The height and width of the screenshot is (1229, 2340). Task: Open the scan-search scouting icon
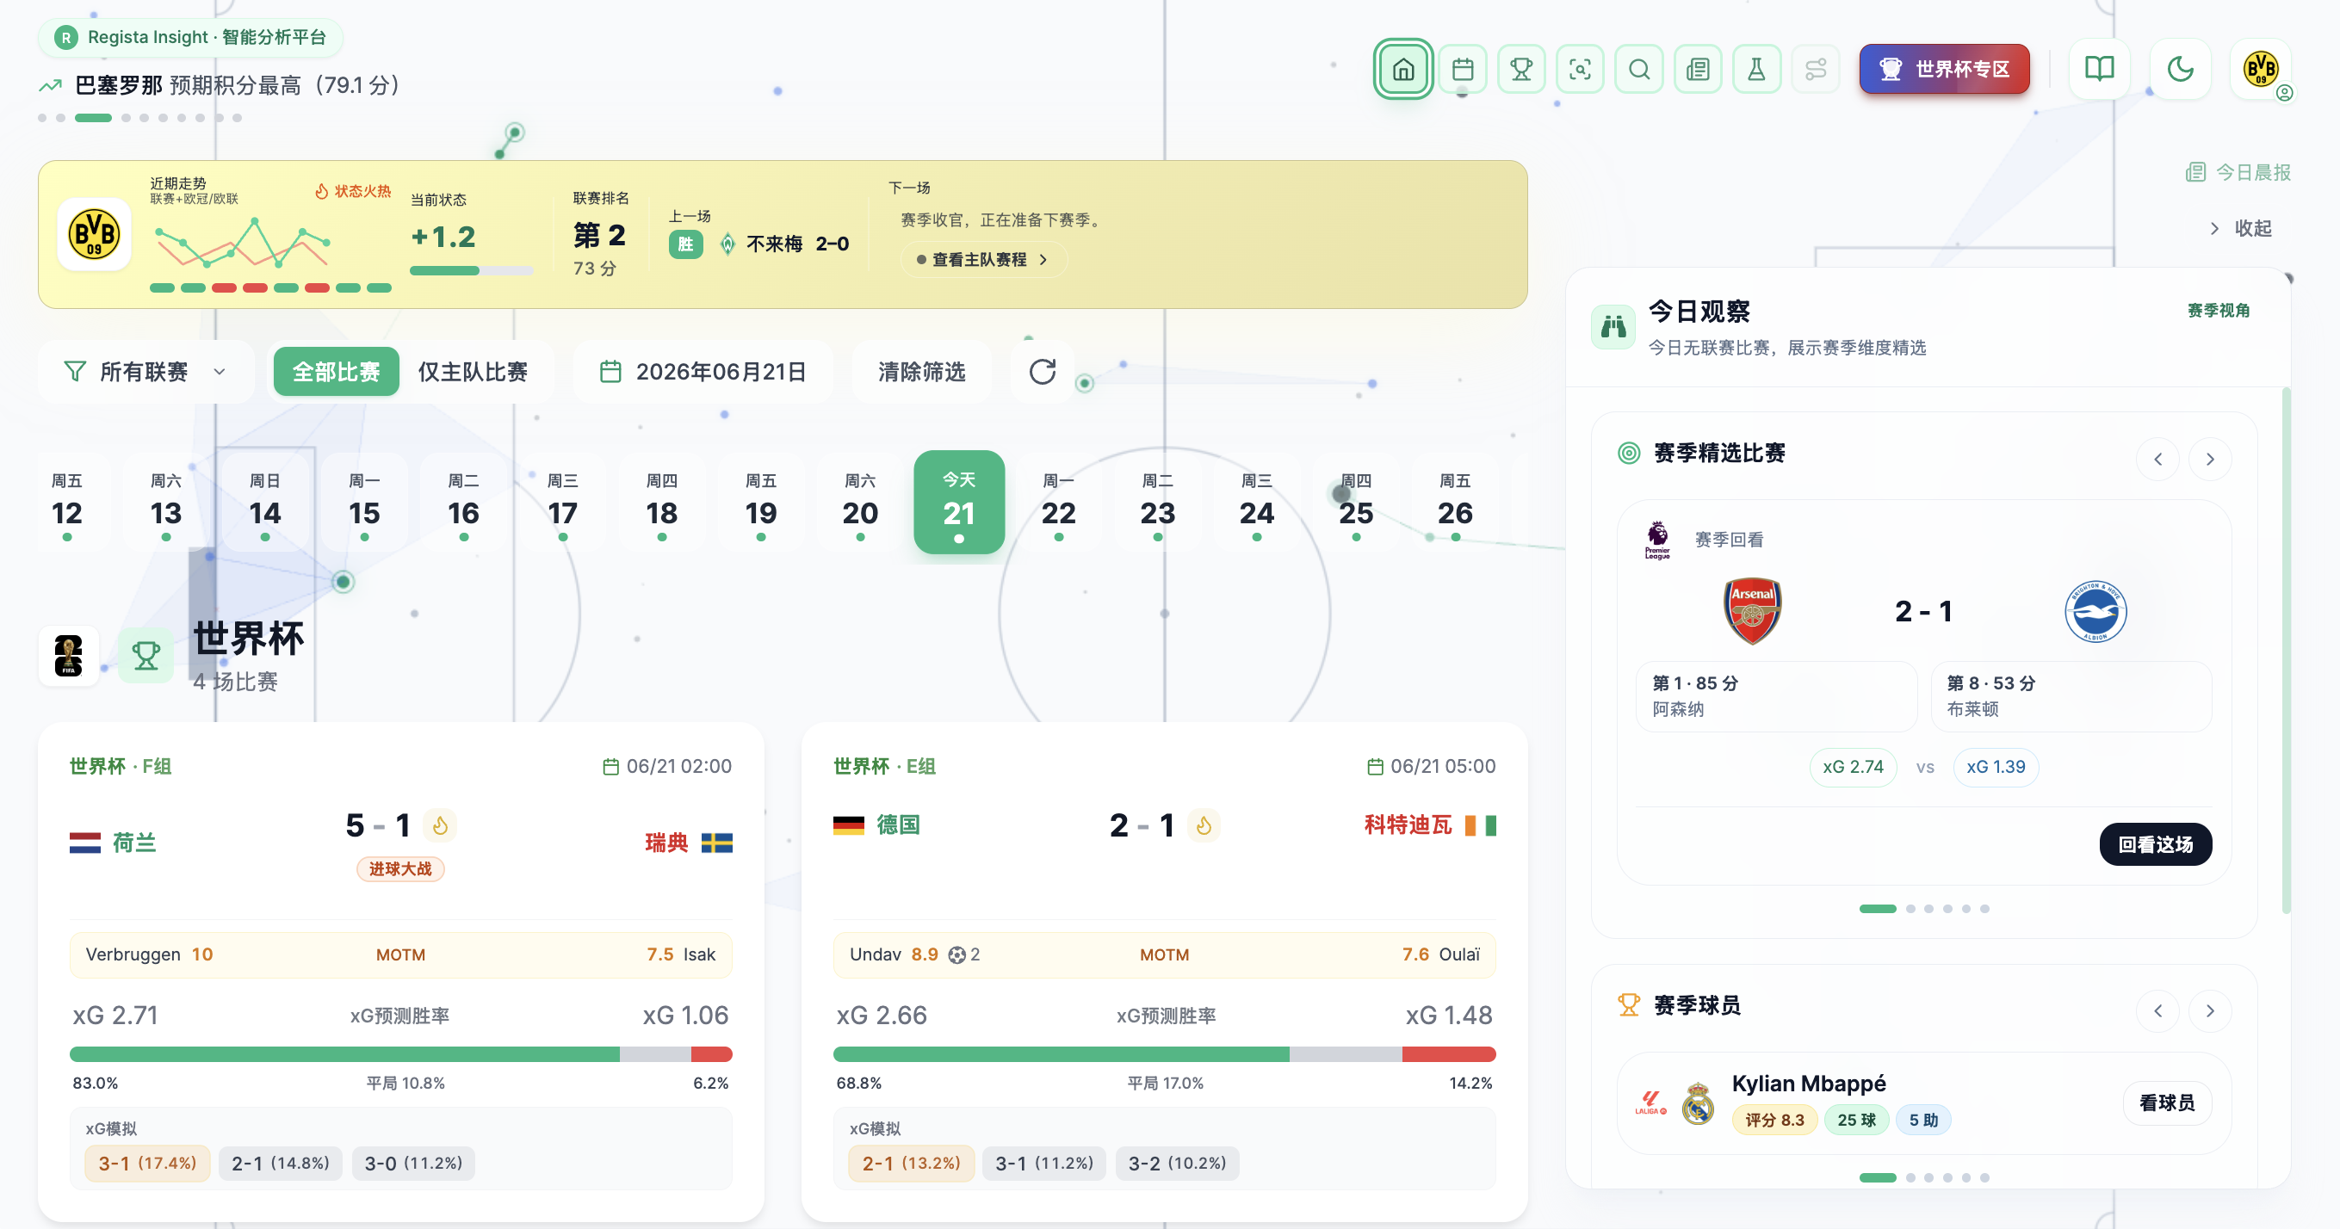pyautogui.click(x=1580, y=69)
